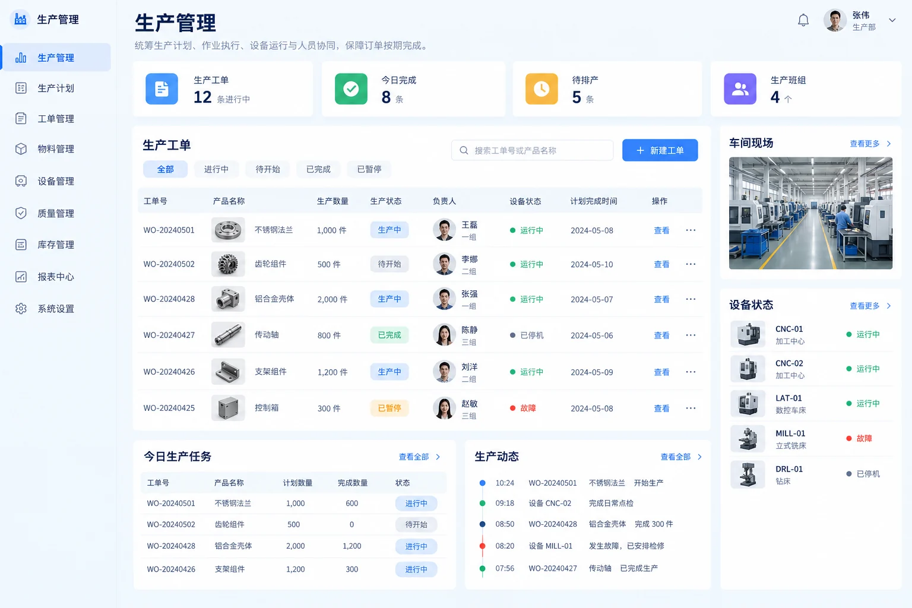Screen dimensions: 912x608
Task: Click the 不锈钢法兰 product thumbnail
Action: pyautogui.click(x=228, y=230)
